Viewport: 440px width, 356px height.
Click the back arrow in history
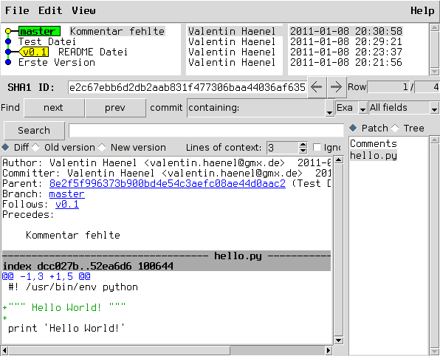click(317, 87)
